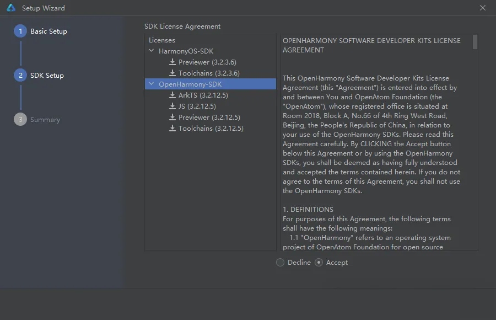
Task: Select the HarmonyOS-SDK license entry
Action: pyautogui.click(x=186, y=51)
